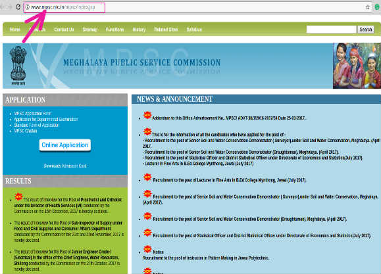Click the RESULTS panel heading

point(18,181)
